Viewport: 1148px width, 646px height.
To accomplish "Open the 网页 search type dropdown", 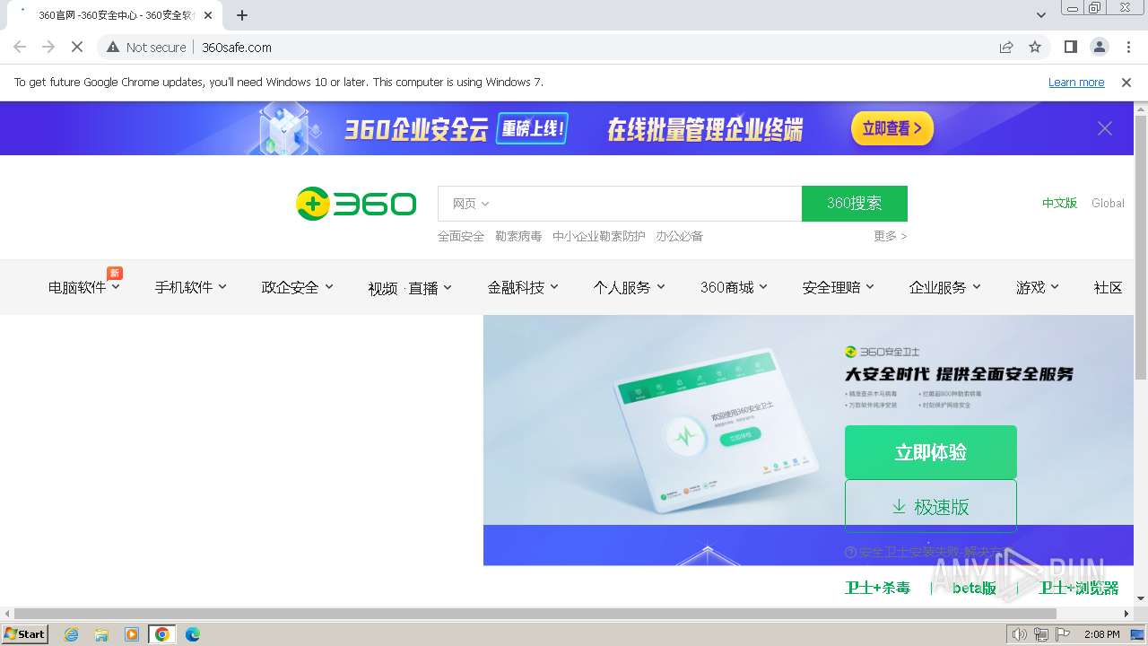I will point(471,204).
